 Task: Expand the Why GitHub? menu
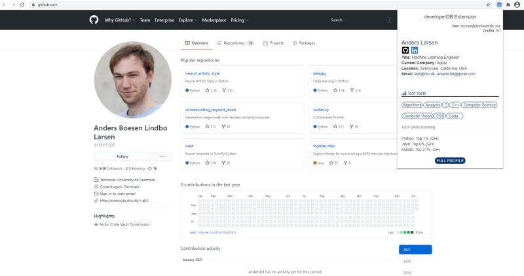[120, 20]
